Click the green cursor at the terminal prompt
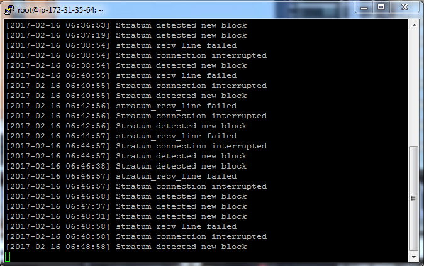 8,257
